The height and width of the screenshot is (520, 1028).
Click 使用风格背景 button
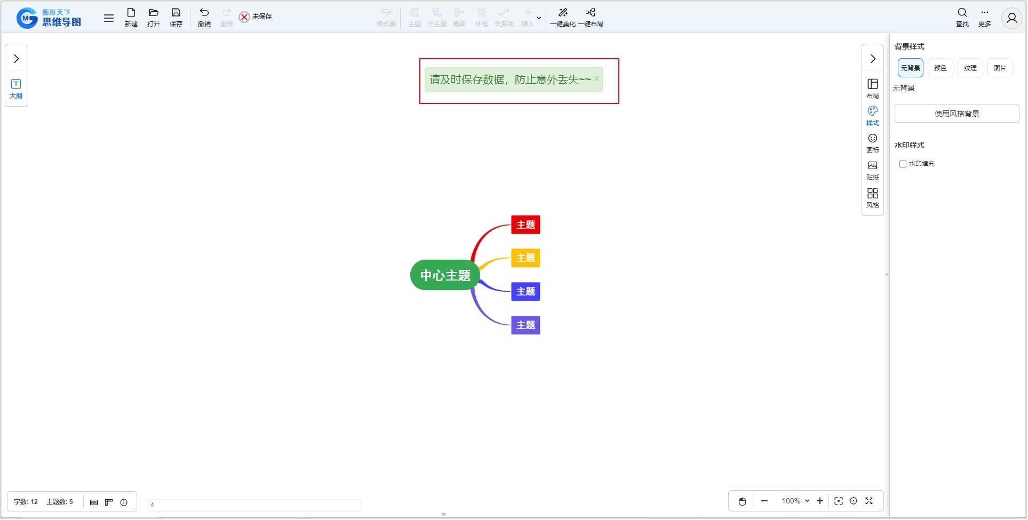(x=957, y=114)
